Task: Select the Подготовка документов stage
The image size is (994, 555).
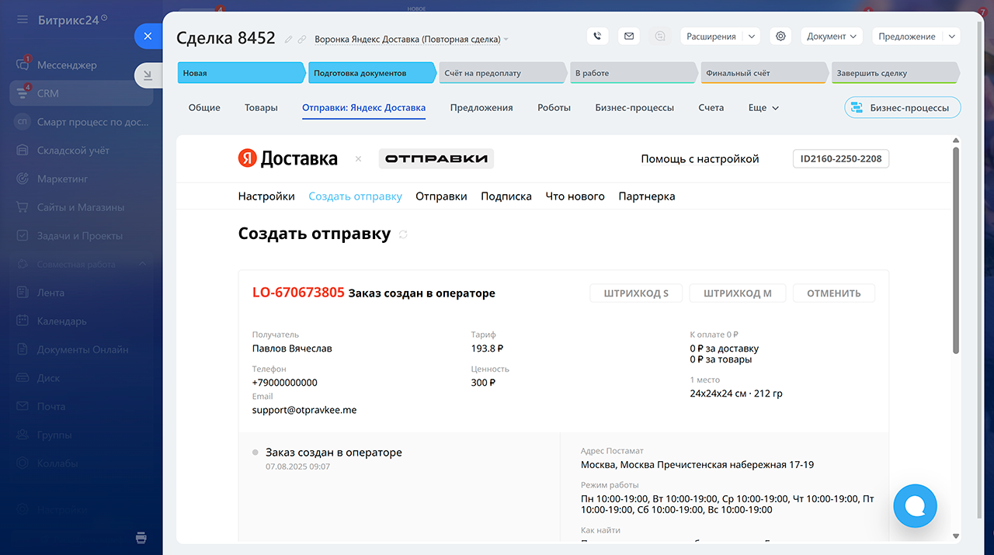Action: [372, 73]
